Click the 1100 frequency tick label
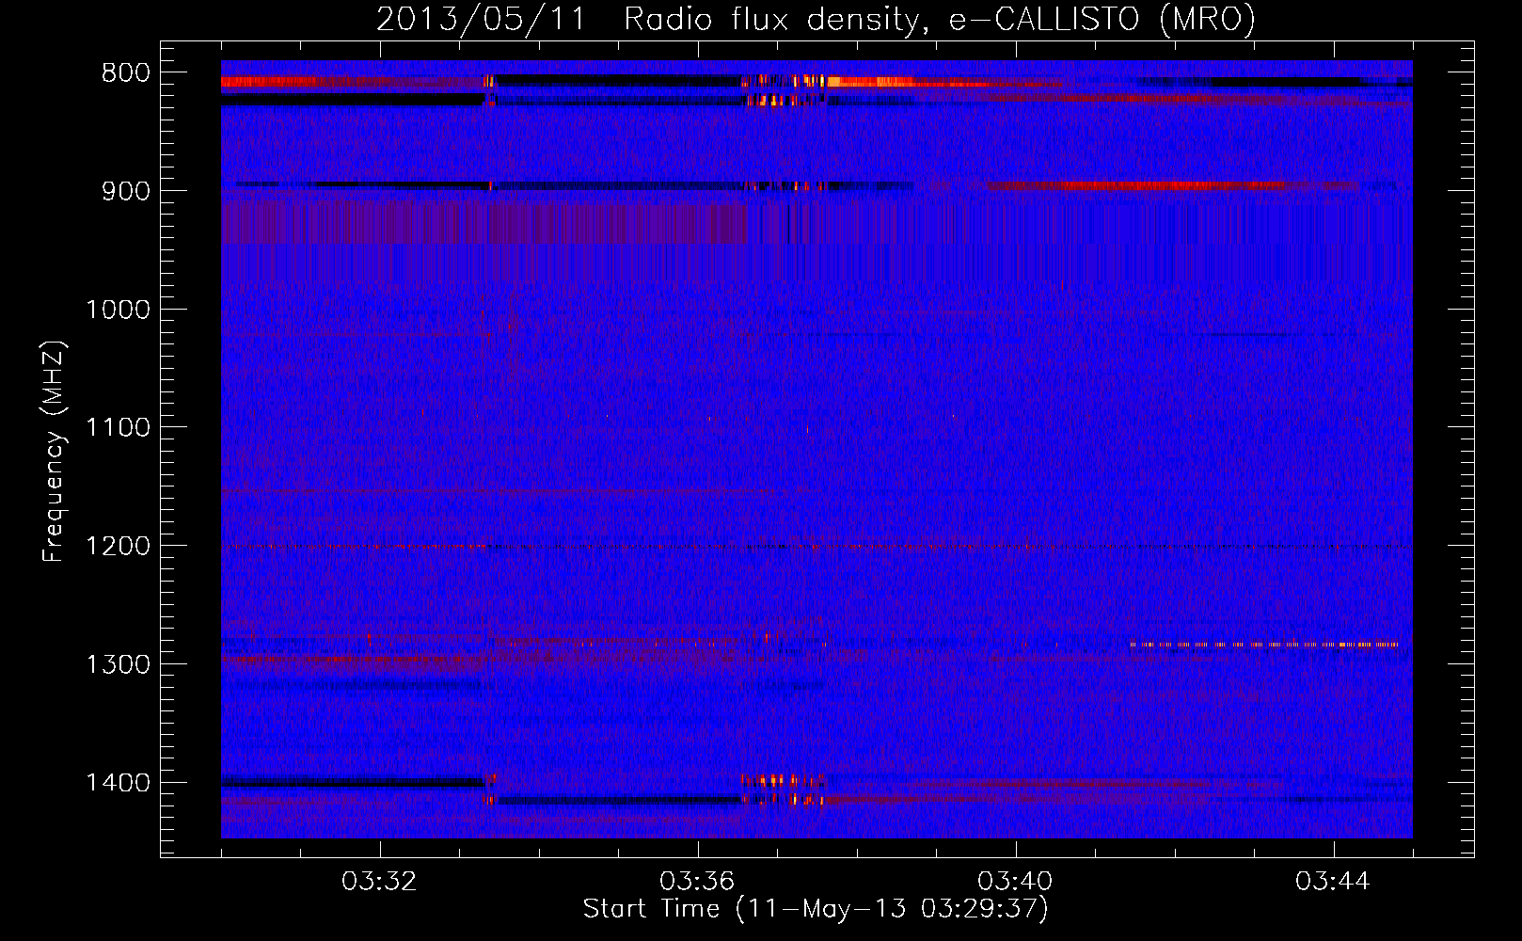The height and width of the screenshot is (941, 1522). (x=119, y=428)
